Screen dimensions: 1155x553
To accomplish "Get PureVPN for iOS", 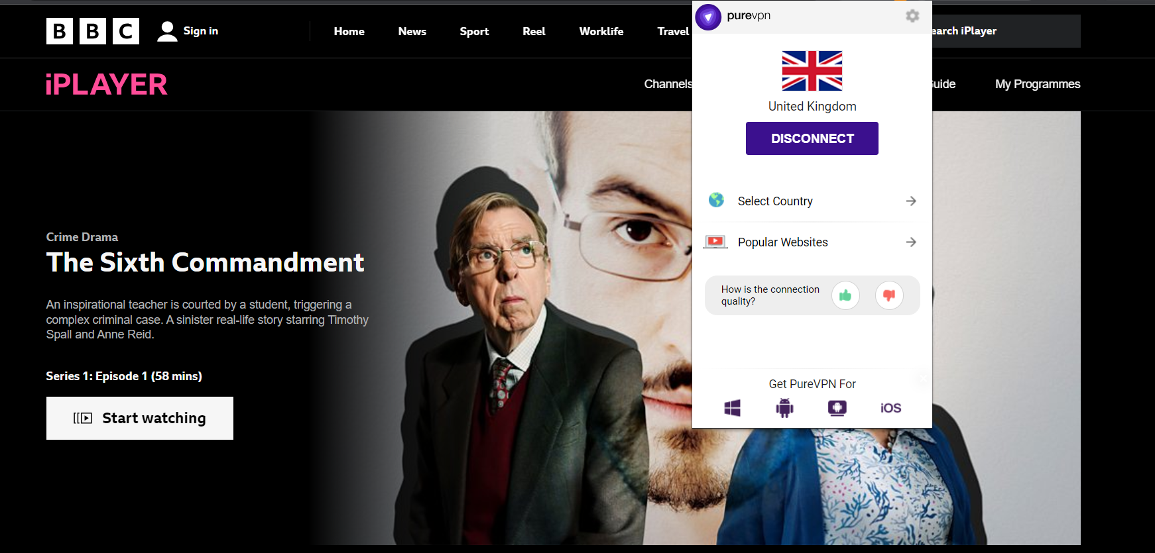I will pos(890,408).
